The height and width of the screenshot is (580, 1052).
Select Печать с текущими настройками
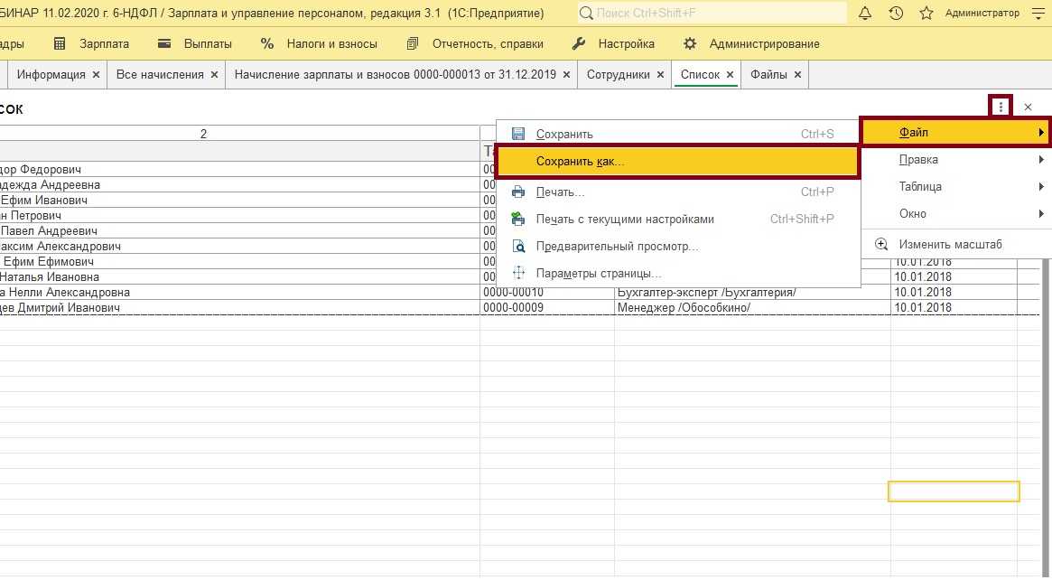point(625,219)
